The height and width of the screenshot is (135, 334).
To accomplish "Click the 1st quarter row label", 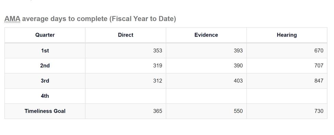I will (x=45, y=51).
